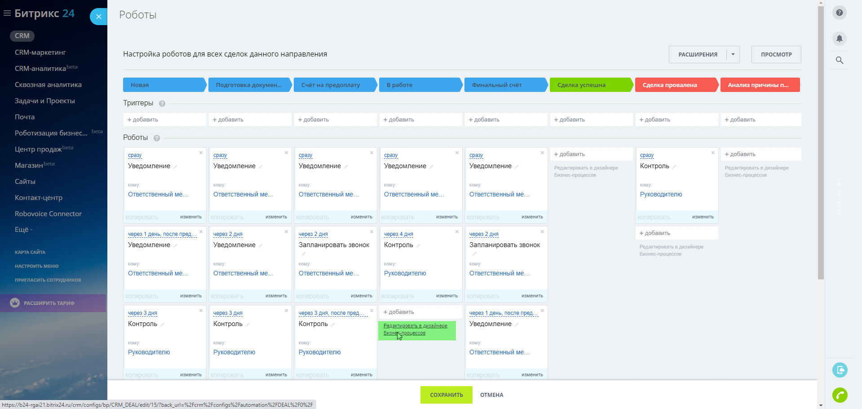Viewport: 862px width, 409px height.
Task: Open Задачи и Проекты in the sidebar
Action: tap(45, 101)
